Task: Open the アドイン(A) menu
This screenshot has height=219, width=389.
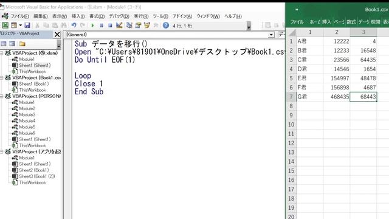Action: coord(182,16)
